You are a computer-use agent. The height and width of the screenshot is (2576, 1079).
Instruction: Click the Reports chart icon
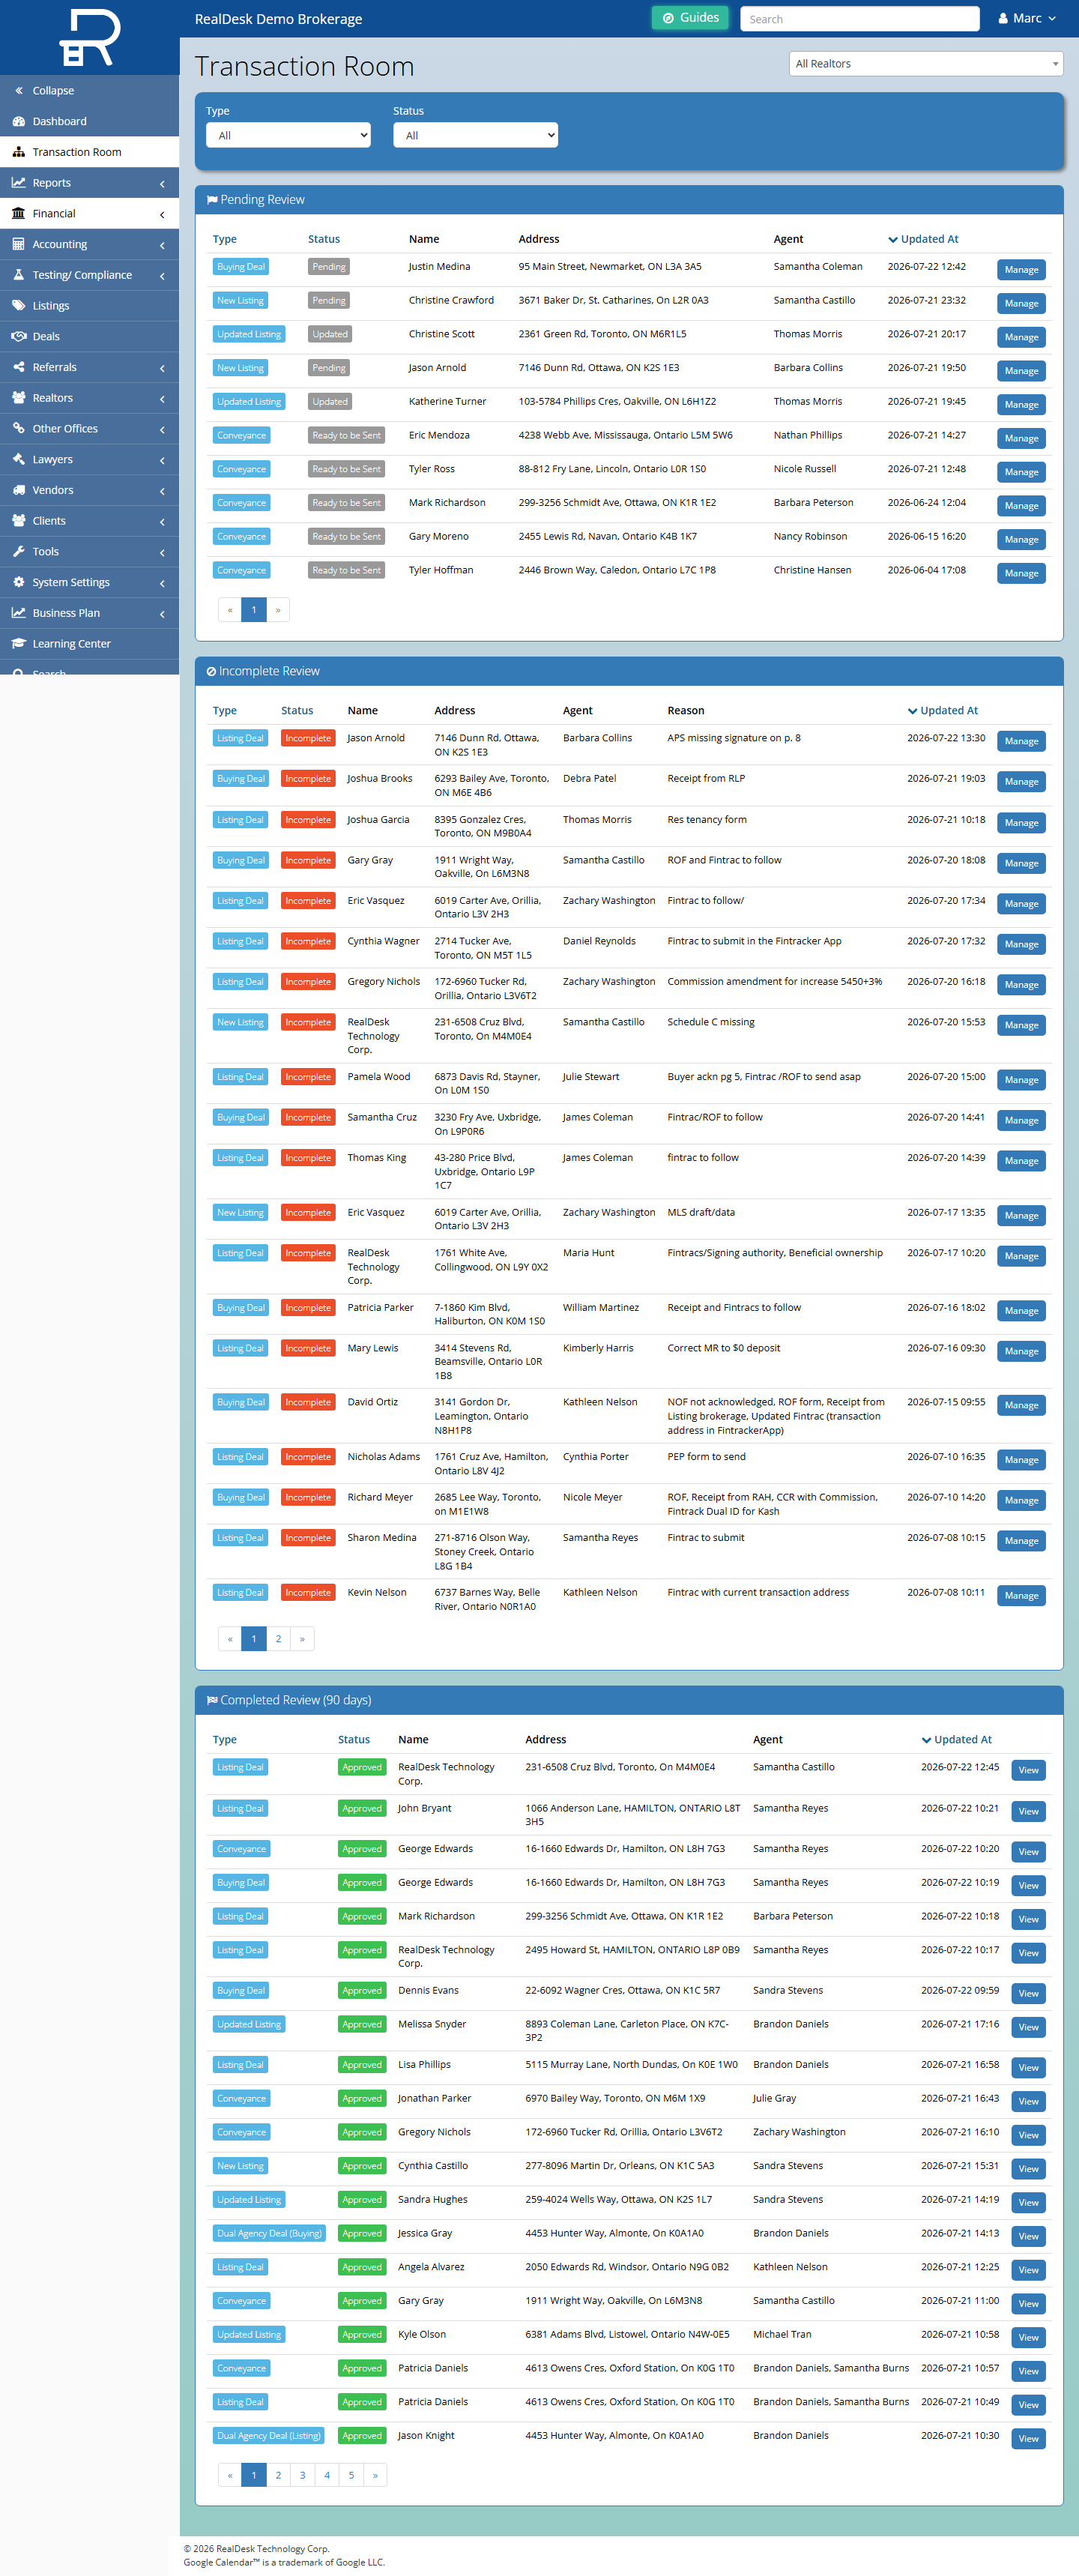pyautogui.click(x=19, y=183)
